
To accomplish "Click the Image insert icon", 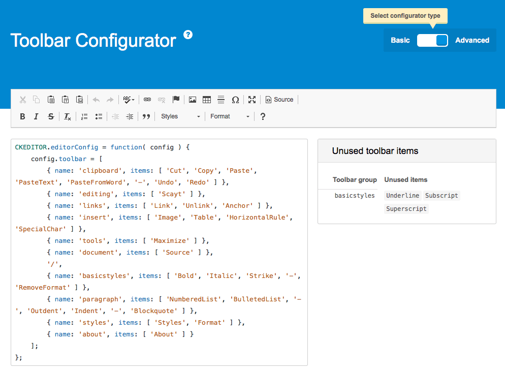I will [x=193, y=100].
